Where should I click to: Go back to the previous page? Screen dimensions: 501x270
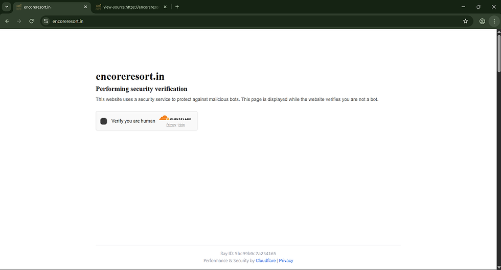(7, 21)
